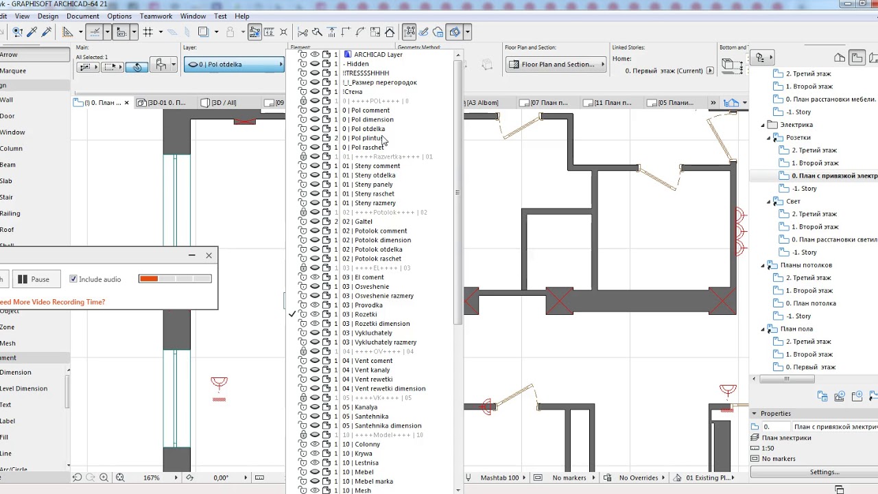Select the Pick Up Parameters eyedropper tool

click(32, 32)
